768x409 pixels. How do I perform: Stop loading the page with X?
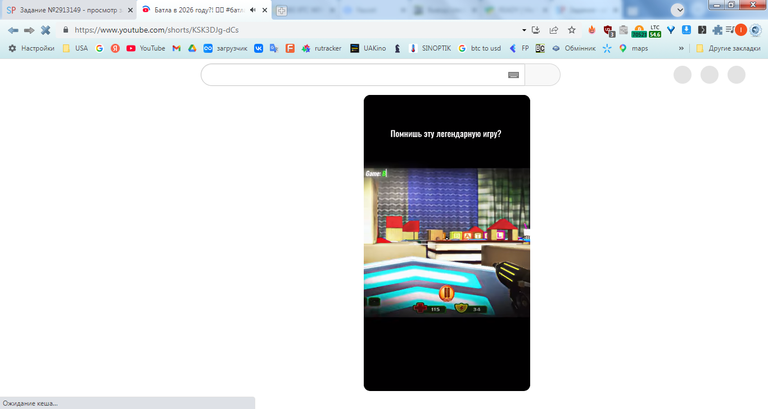46,30
